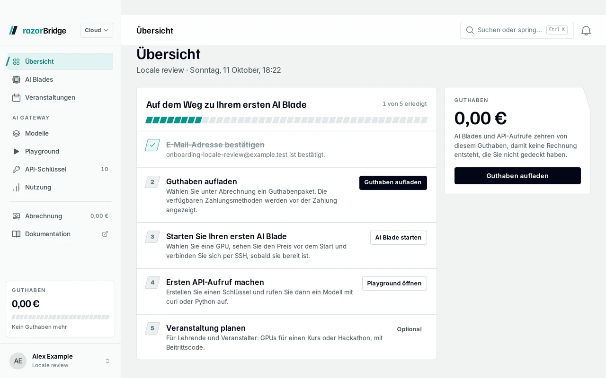Image resolution: width=606 pixels, height=378 pixels.
Task: Click the razorBridge logo icon
Action: coord(13,30)
